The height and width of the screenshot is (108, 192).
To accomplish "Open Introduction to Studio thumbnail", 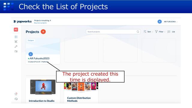I will click(43, 87).
